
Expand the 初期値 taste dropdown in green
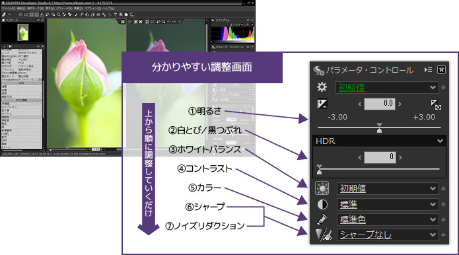coord(387,88)
